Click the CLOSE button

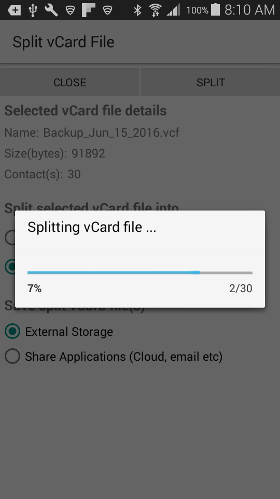tap(69, 82)
